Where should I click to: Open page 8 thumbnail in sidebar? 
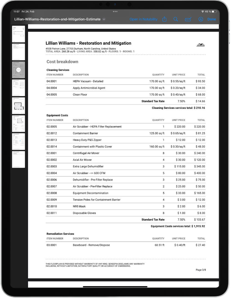pos(19,159)
